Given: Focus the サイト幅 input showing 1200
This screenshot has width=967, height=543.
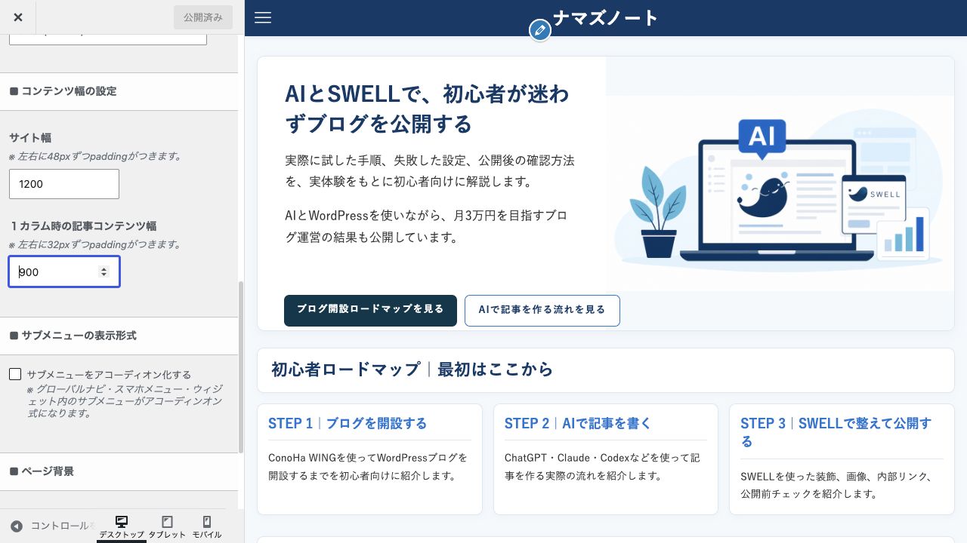Looking at the screenshot, I should tap(64, 184).
